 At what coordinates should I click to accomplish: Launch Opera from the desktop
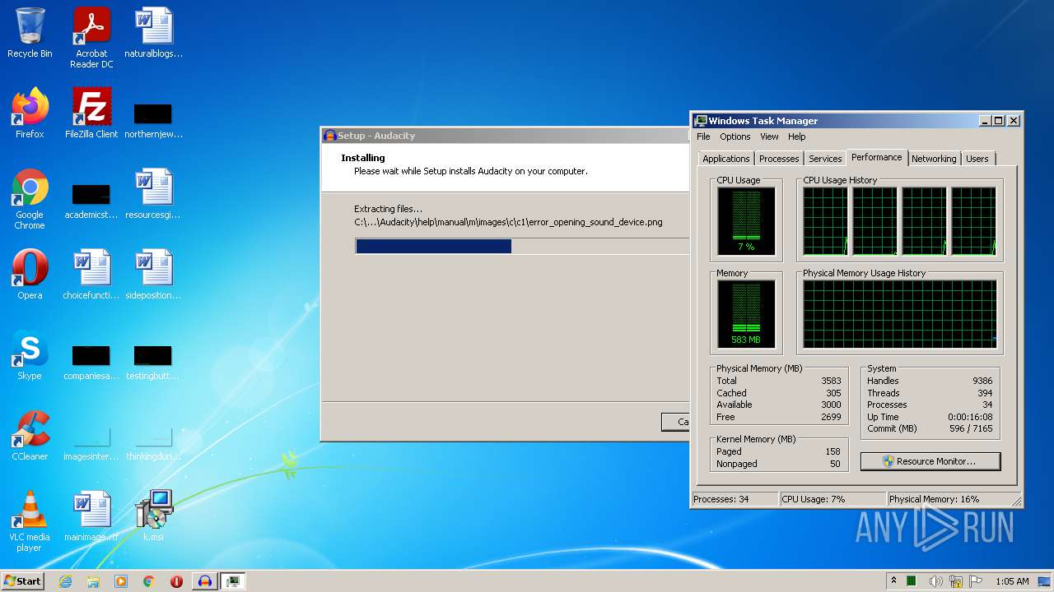pyautogui.click(x=30, y=275)
